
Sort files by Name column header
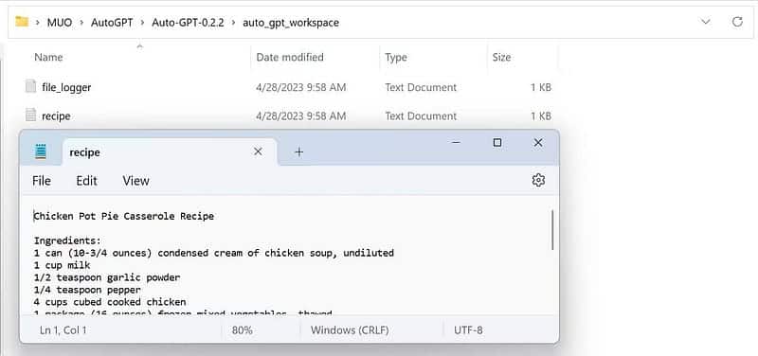coord(48,57)
